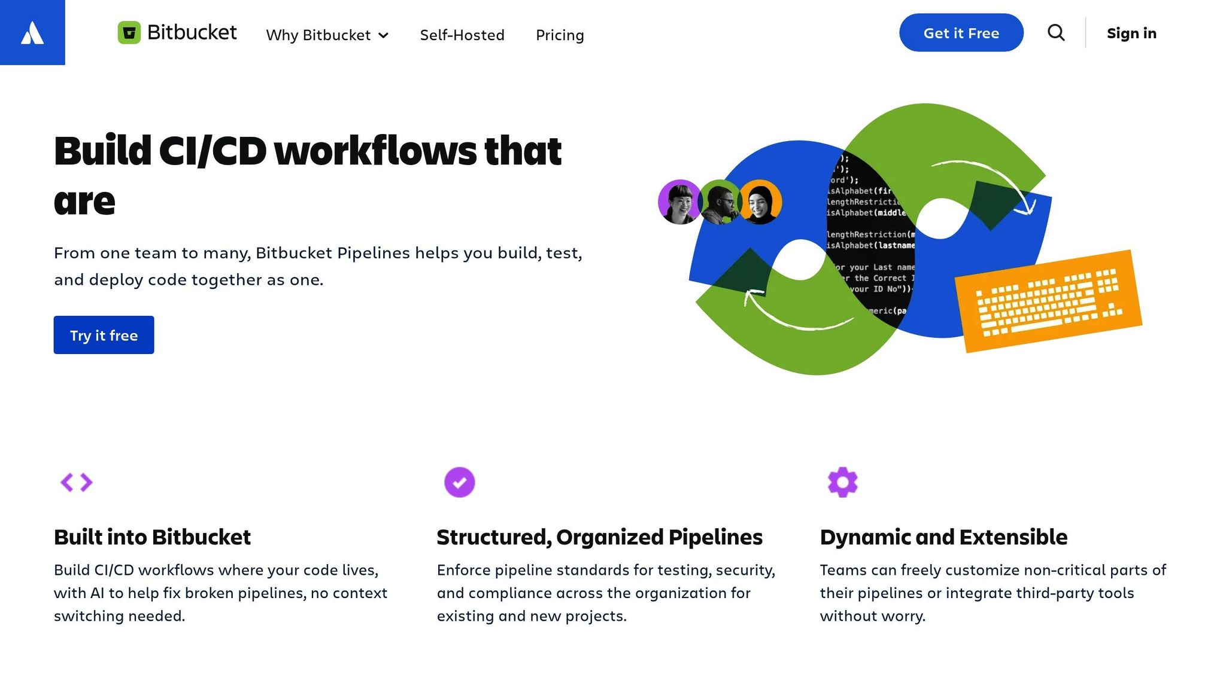Open the Self-Hosted menu item

(x=462, y=35)
